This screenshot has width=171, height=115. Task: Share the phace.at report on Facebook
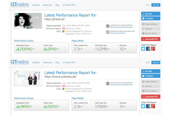point(148,49)
